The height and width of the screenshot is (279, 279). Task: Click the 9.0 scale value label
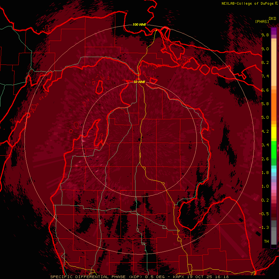click(265, 49)
